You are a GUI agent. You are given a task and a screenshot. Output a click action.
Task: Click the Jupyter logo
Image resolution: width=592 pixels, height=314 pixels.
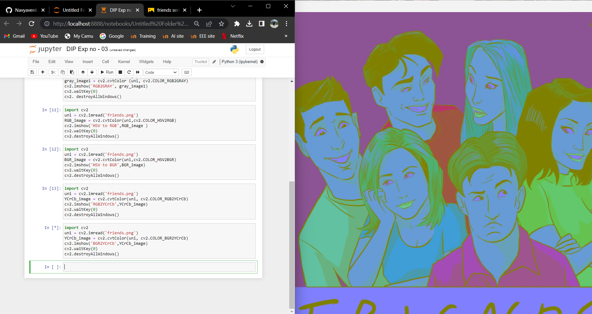tap(46, 49)
